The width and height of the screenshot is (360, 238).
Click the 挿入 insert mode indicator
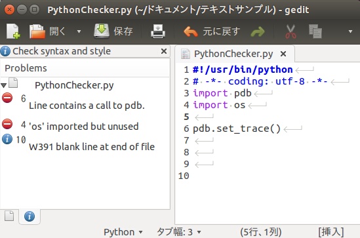click(331, 232)
